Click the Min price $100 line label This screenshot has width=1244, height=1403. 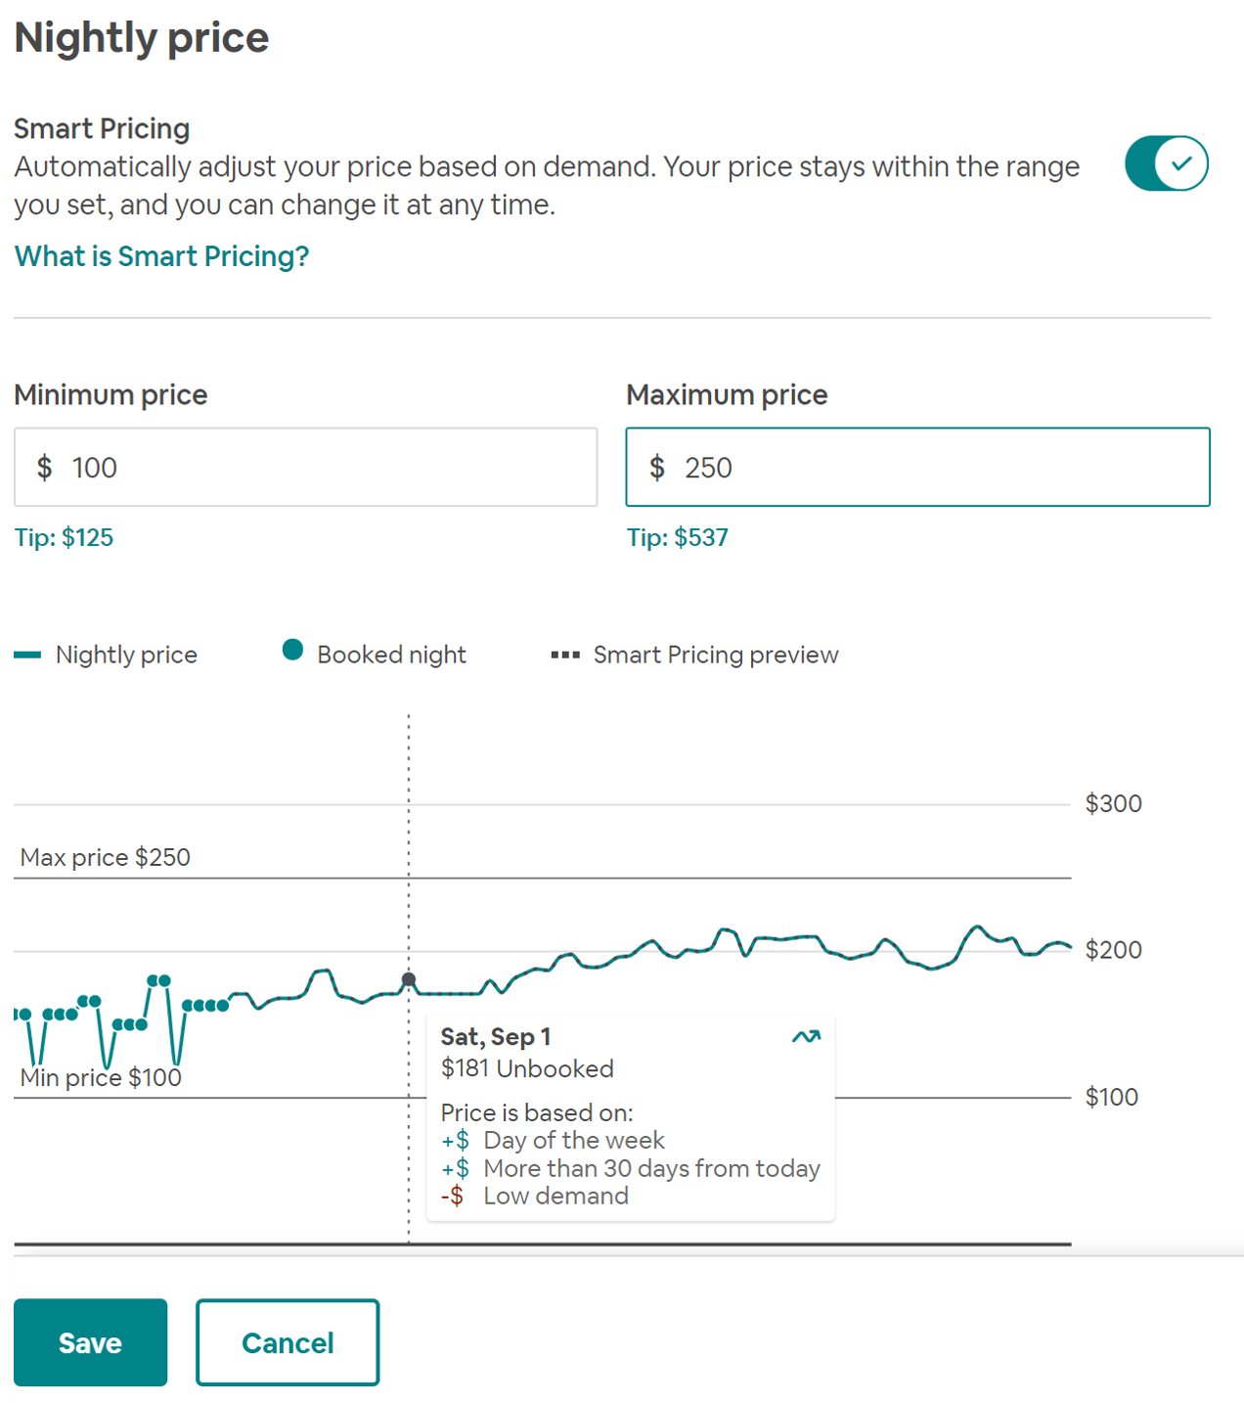101,1077
